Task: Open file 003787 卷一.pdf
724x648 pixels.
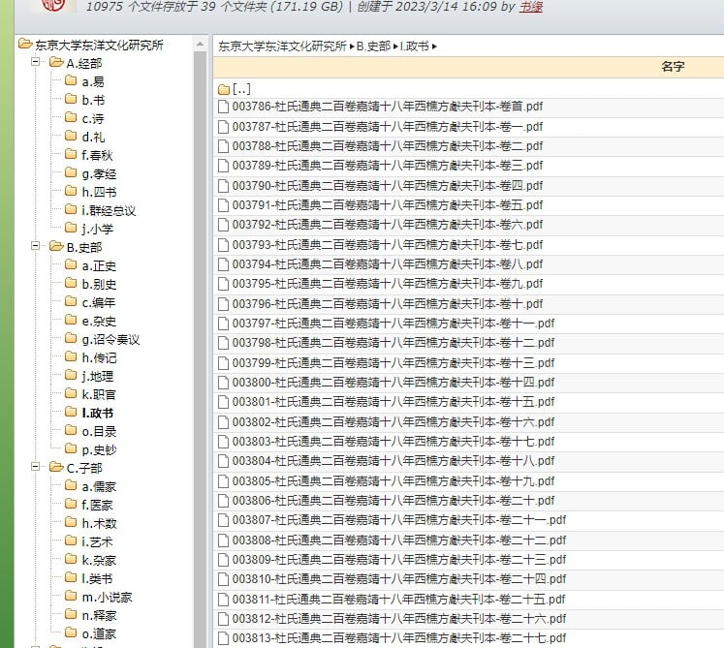Action: tap(388, 127)
